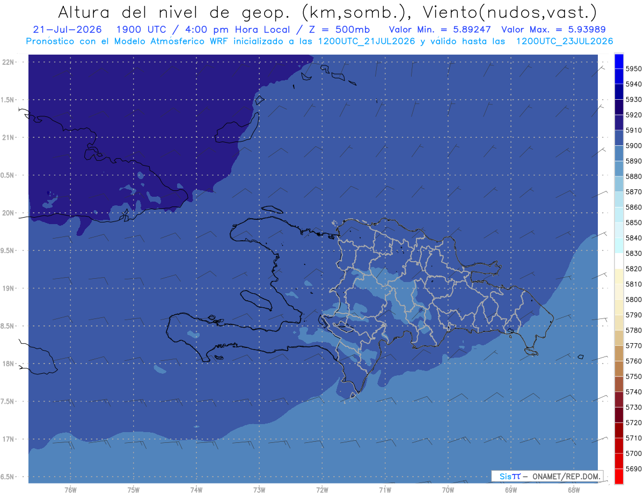Click the 20N latitude label
Viewport: 644px width, 497px height.
tap(8, 213)
